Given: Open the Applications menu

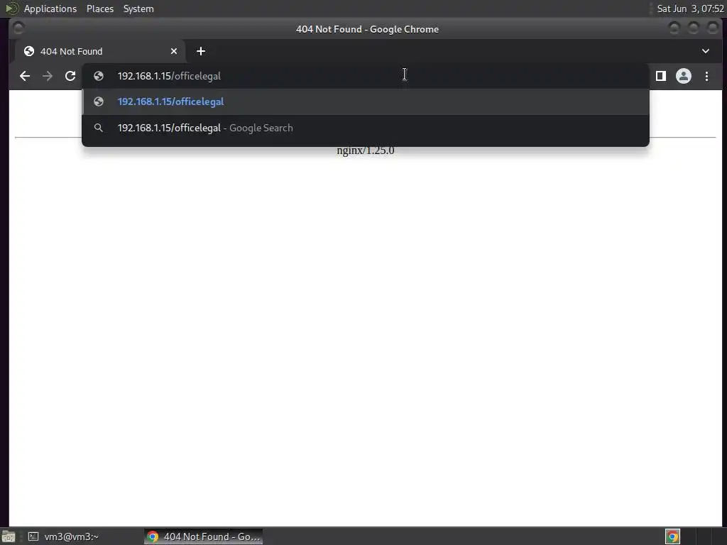Looking at the screenshot, I should [50, 9].
